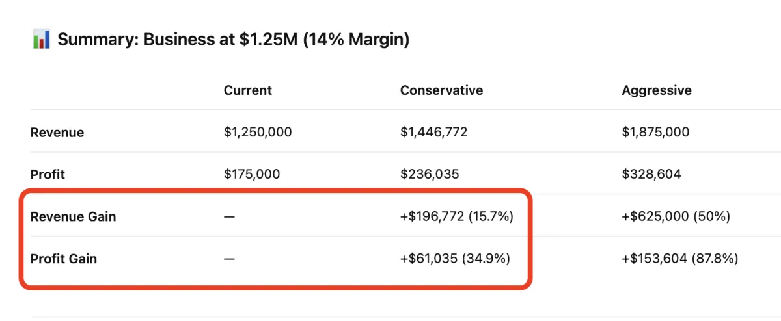Viewport: 781px width, 321px height.
Task: Select the conservative revenue value $1,446,772
Action: [x=433, y=133]
